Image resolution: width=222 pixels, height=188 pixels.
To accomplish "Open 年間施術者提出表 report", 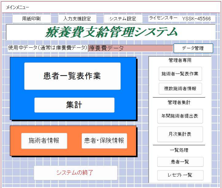I will pyautogui.click(x=180, y=116).
